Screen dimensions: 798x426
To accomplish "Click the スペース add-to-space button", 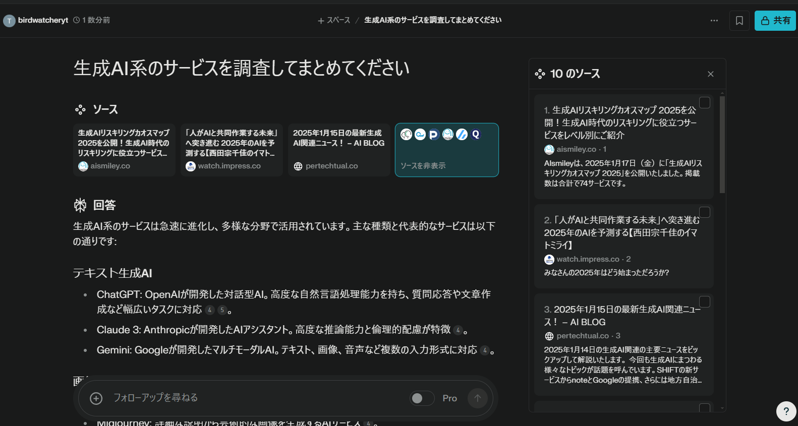I will point(333,20).
